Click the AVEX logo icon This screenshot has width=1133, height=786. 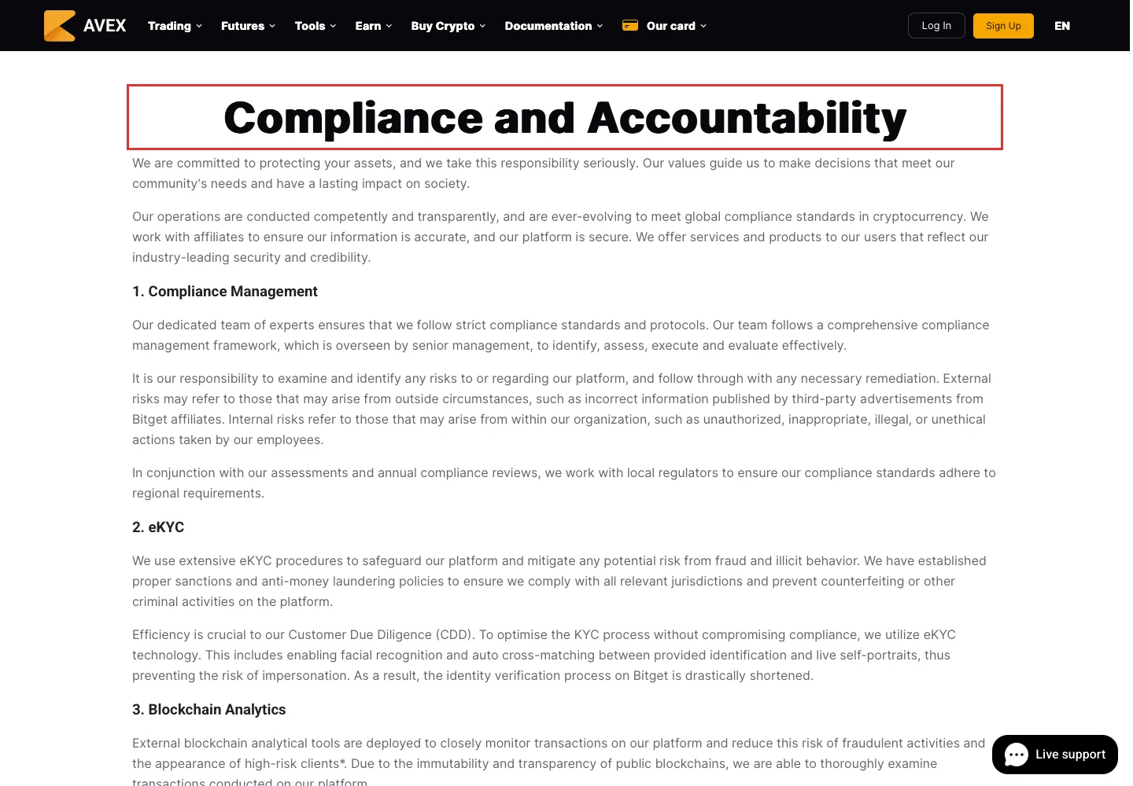click(x=60, y=26)
